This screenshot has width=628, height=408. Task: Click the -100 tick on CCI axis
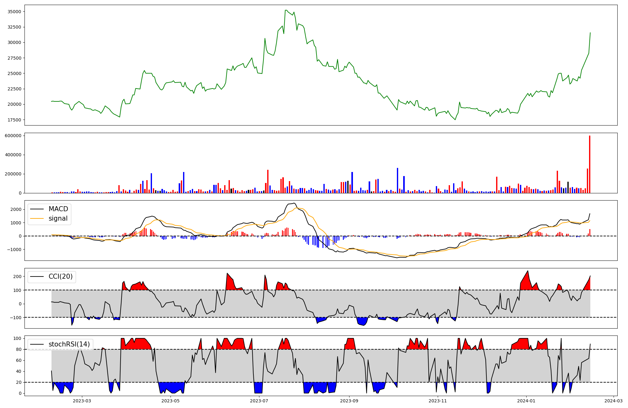[x=16, y=318]
